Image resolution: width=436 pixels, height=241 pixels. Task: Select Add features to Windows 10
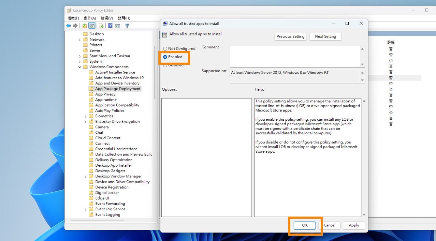click(x=119, y=78)
